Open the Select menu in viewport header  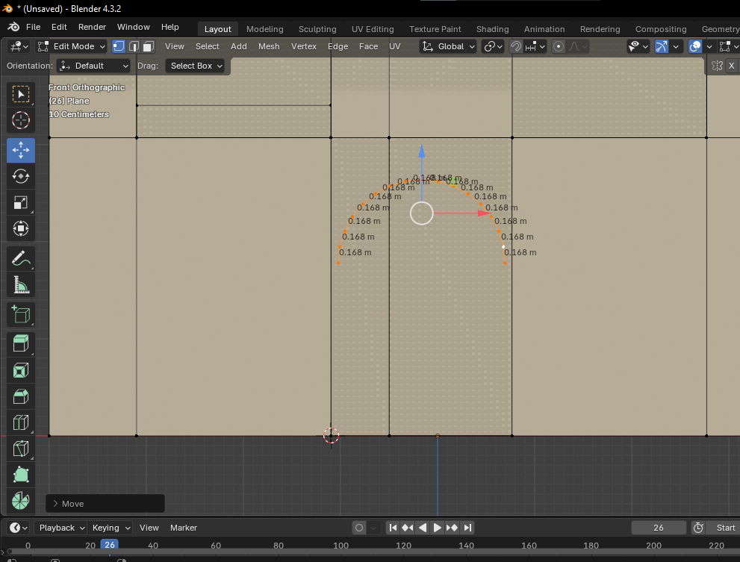207,46
